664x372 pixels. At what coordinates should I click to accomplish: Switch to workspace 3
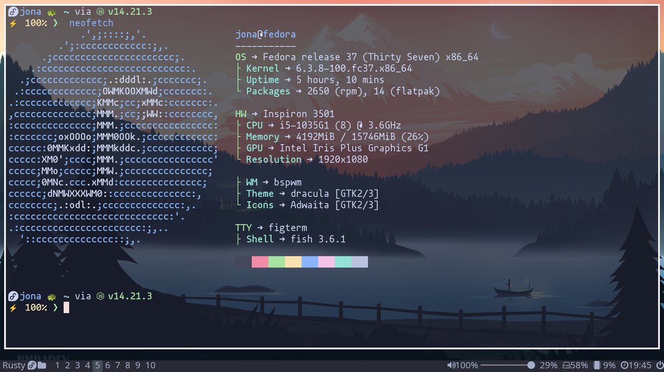click(x=77, y=365)
